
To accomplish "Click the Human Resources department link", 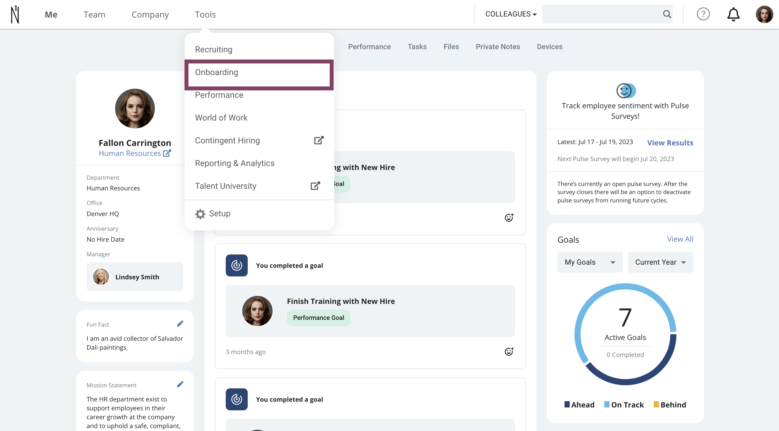I will point(130,153).
